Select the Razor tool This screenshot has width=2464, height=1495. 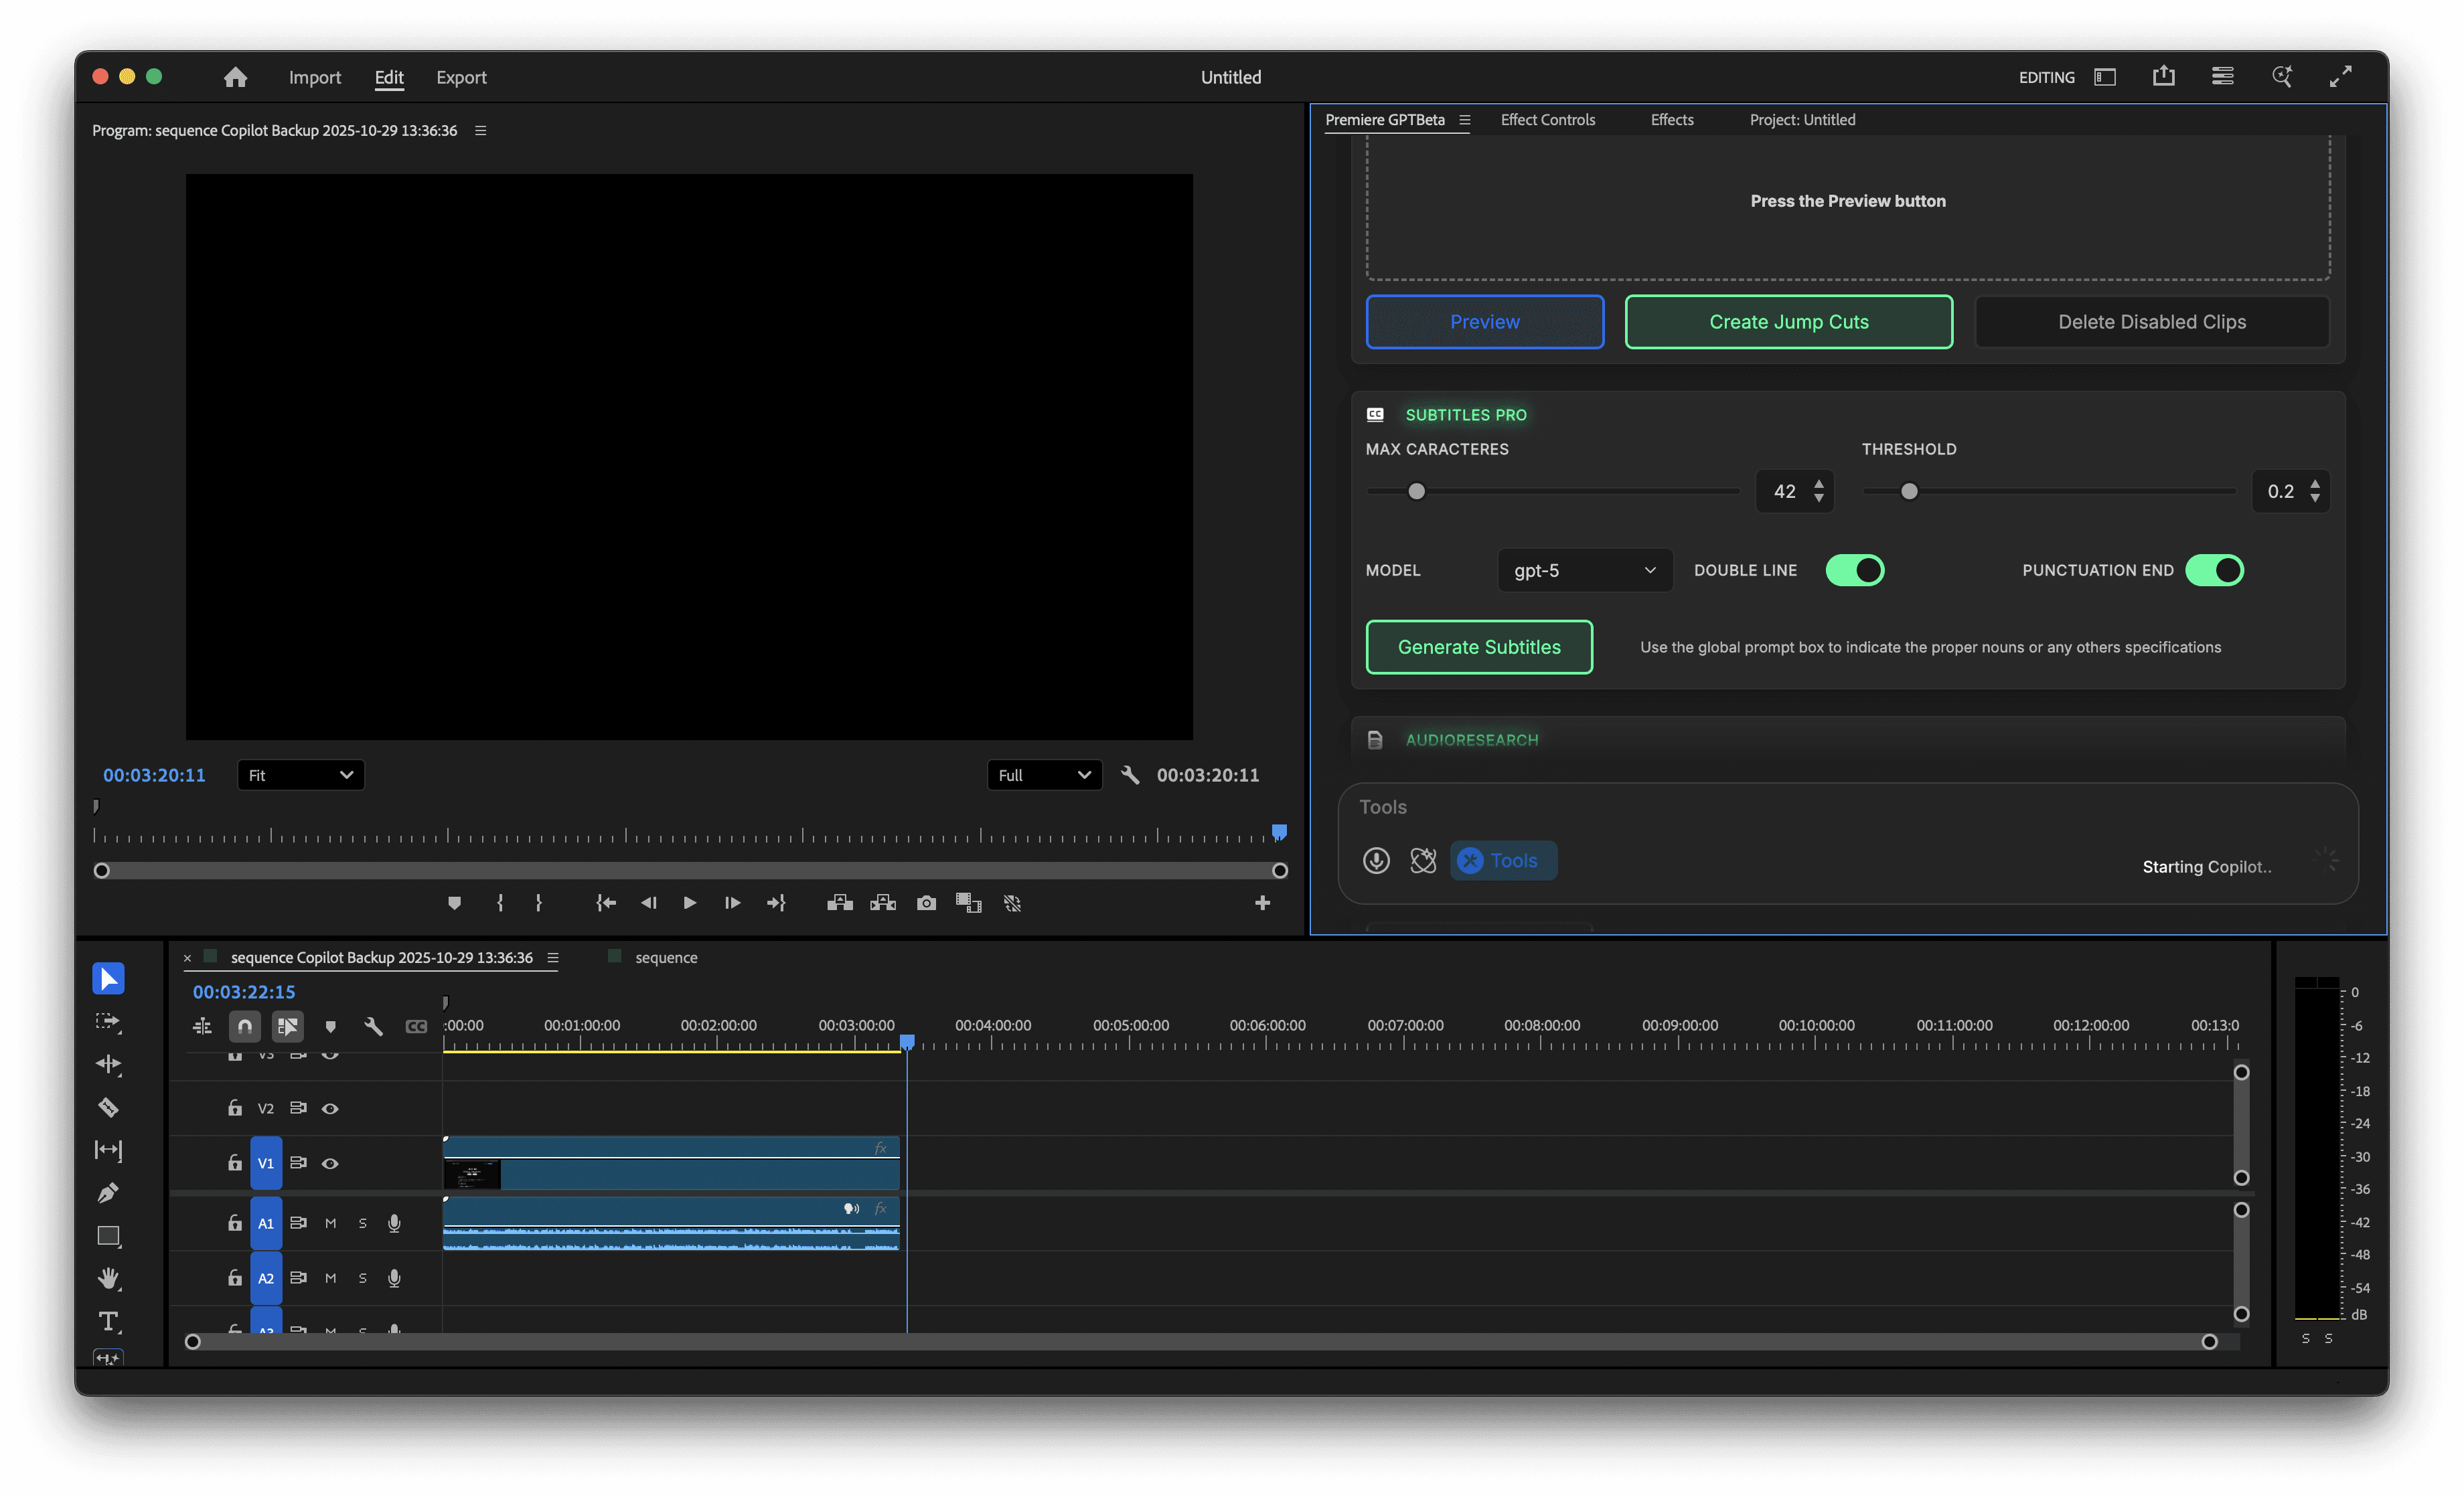click(108, 1108)
